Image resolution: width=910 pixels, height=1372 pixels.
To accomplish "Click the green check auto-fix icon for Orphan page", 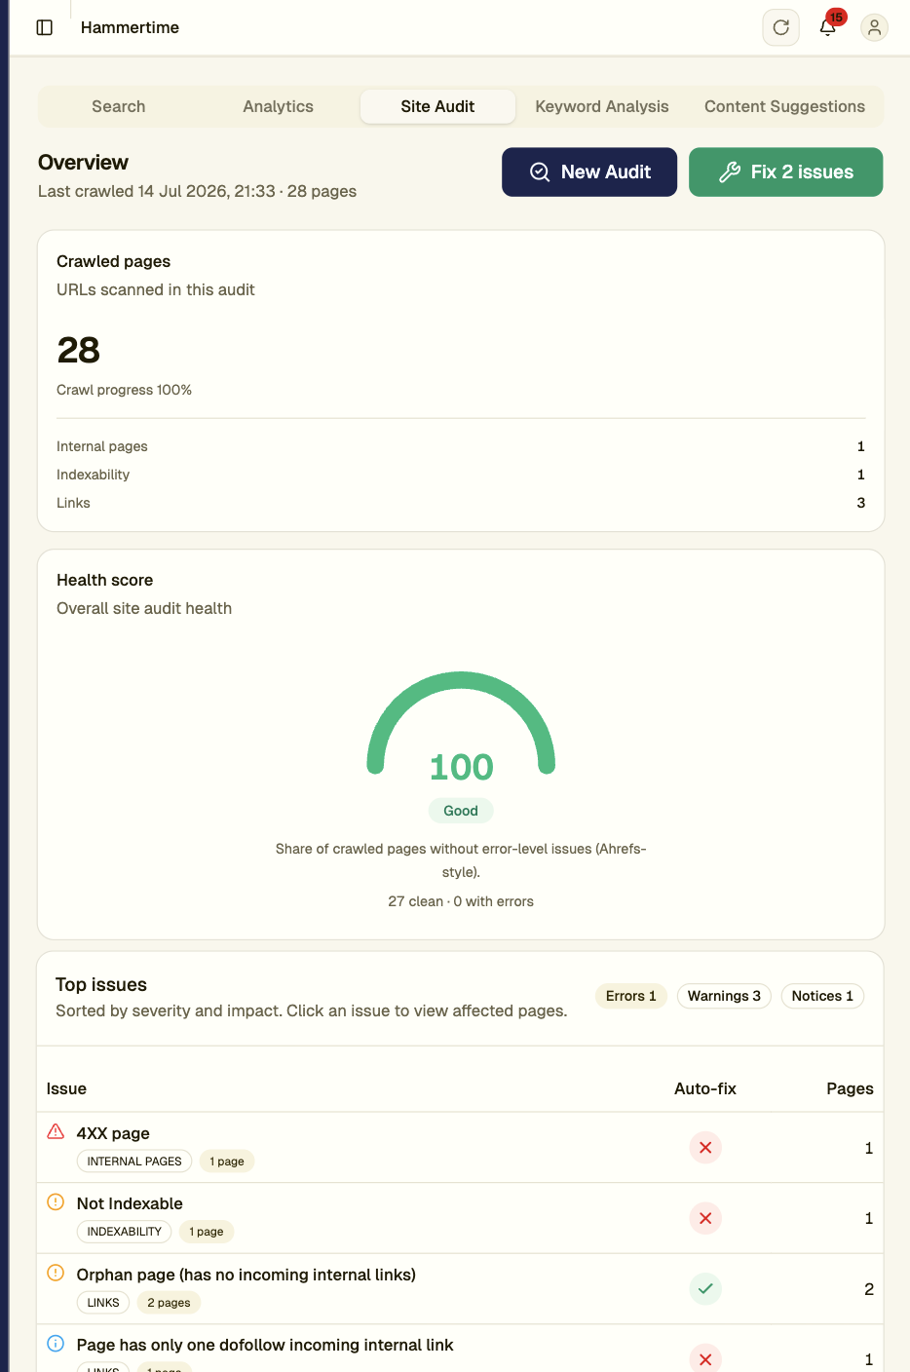I will point(705,1289).
